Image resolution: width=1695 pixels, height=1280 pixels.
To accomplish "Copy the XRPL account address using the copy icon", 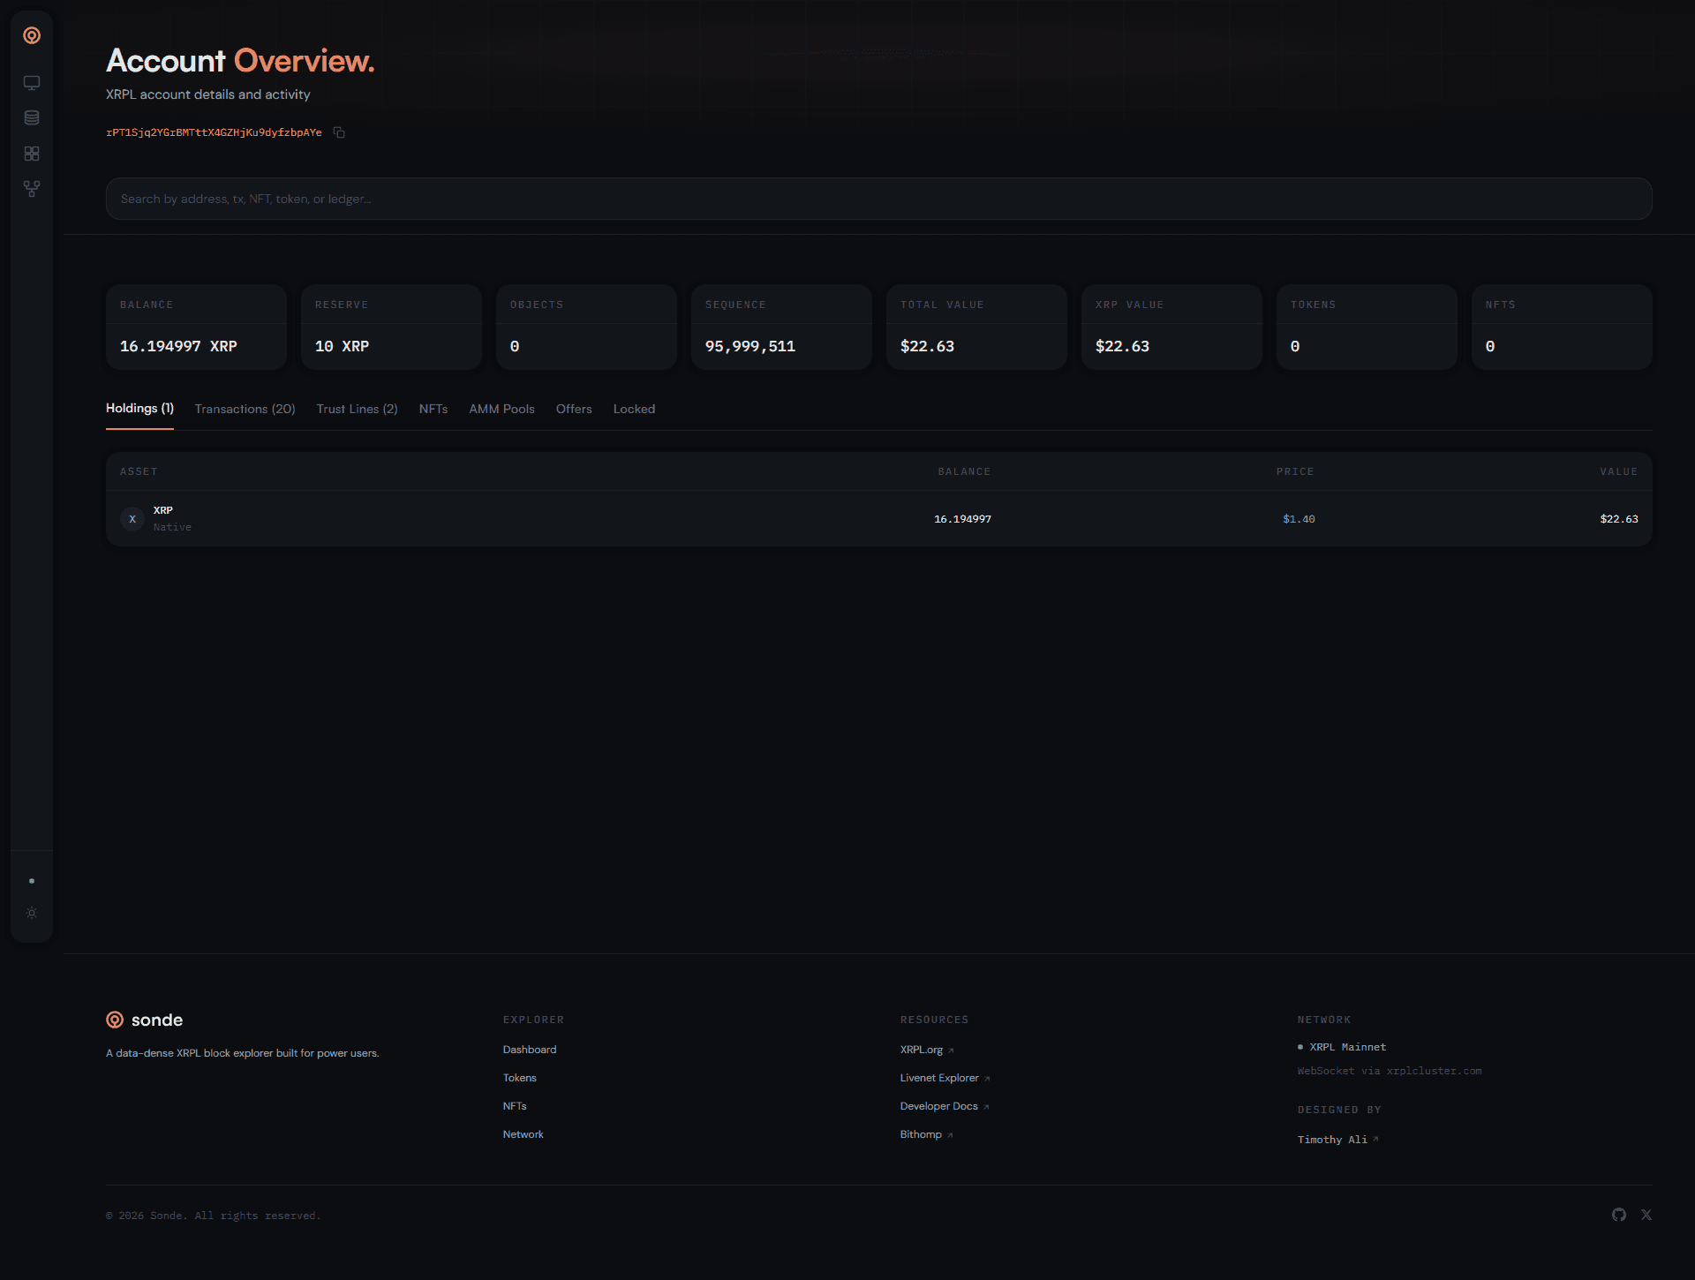I will click(339, 132).
